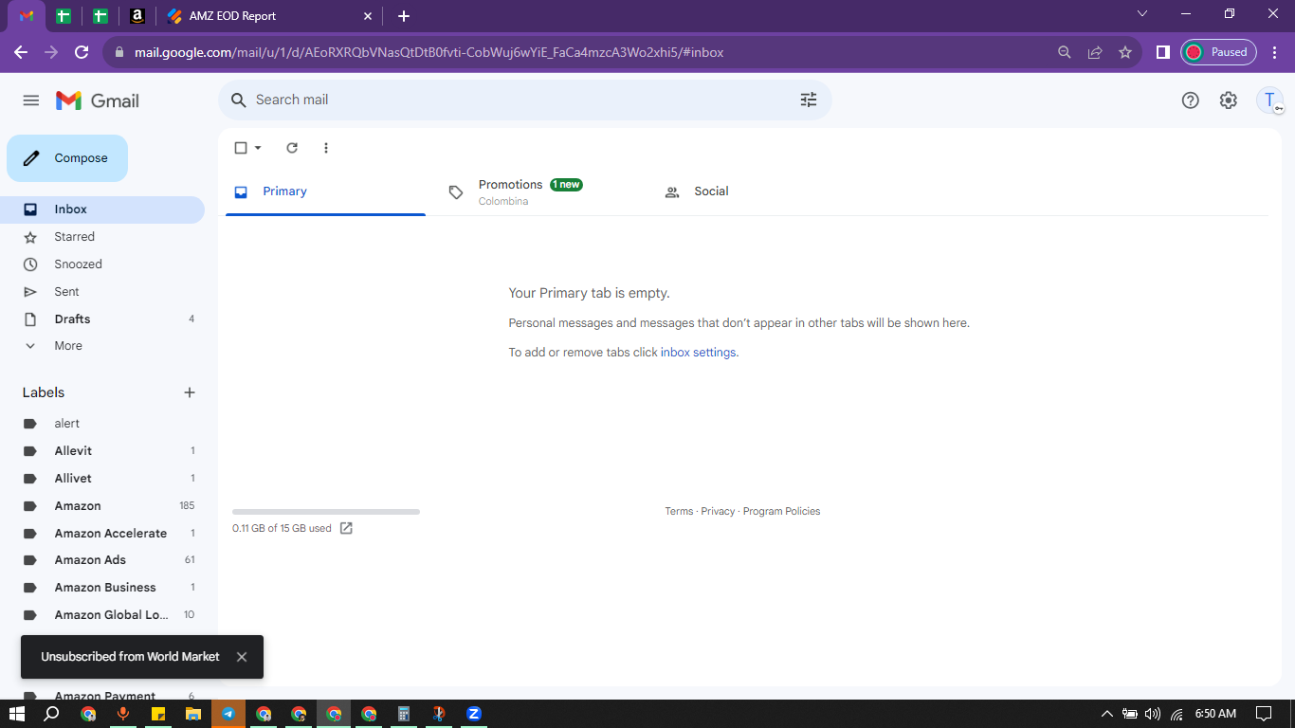Viewport: 1295px width, 728px height.
Task: Open the Gmail main menu hamburger
Action: (31, 100)
